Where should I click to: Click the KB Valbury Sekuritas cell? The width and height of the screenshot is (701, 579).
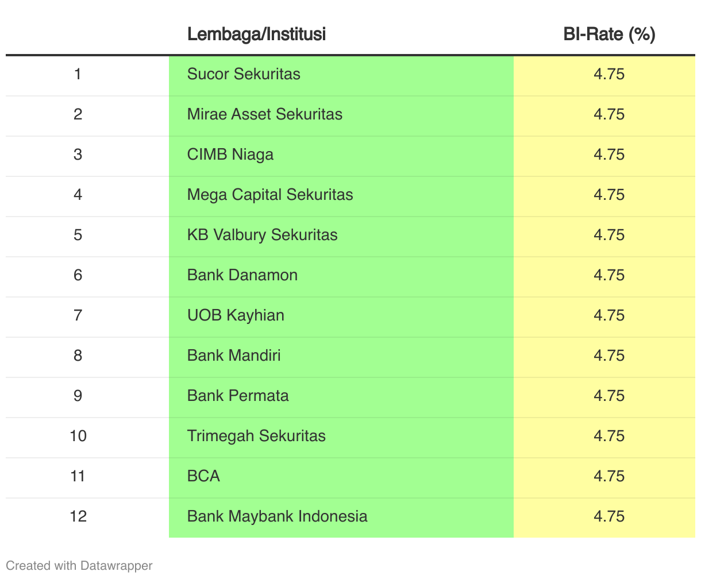click(262, 236)
